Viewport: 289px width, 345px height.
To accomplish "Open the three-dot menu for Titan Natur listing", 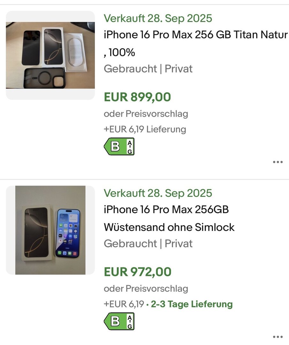I will [x=278, y=162].
